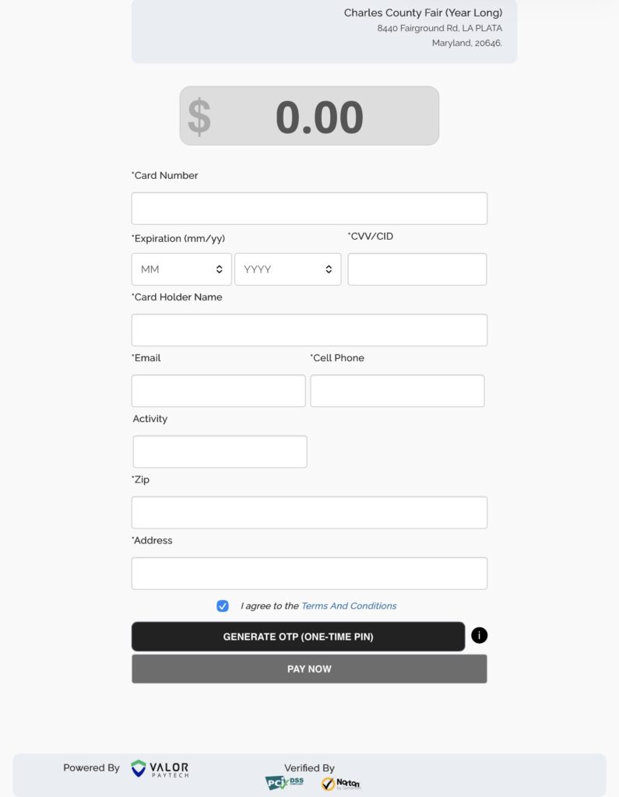Click the 0.00 payment amount box
Viewport: 619px width, 797px height.
(x=319, y=117)
